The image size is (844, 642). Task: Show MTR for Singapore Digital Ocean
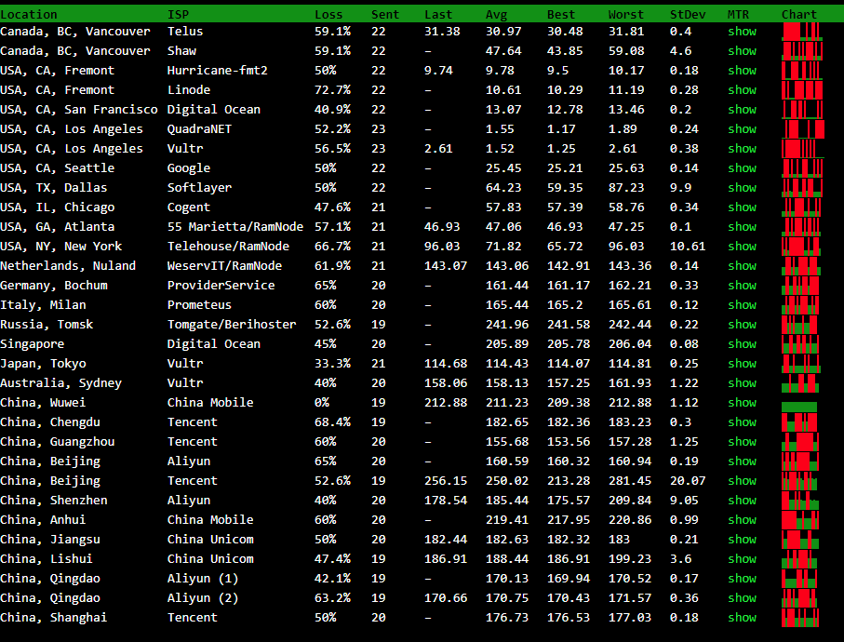click(742, 344)
